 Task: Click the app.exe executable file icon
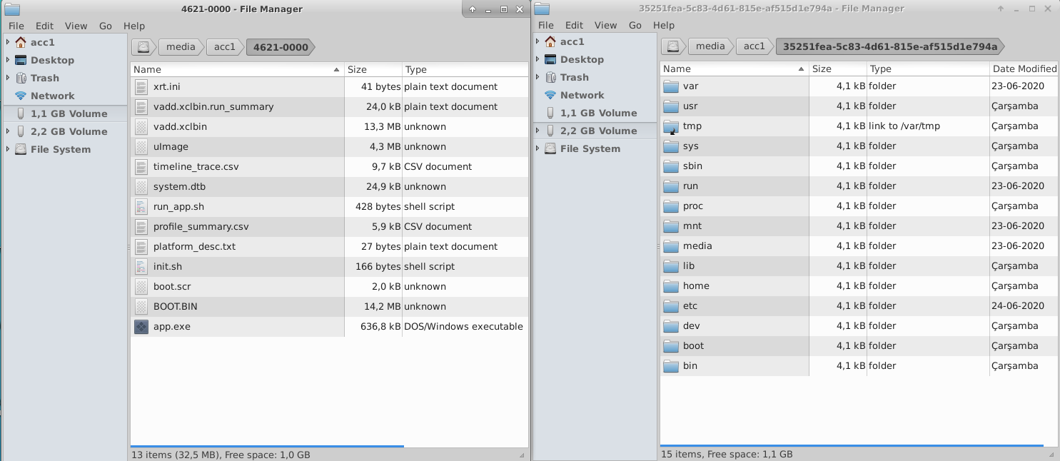click(x=141, y=327)
